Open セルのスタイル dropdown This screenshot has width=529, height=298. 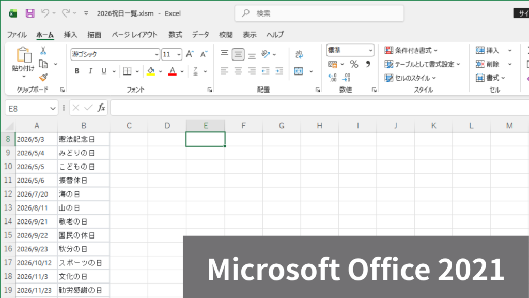tap(410, 78)
